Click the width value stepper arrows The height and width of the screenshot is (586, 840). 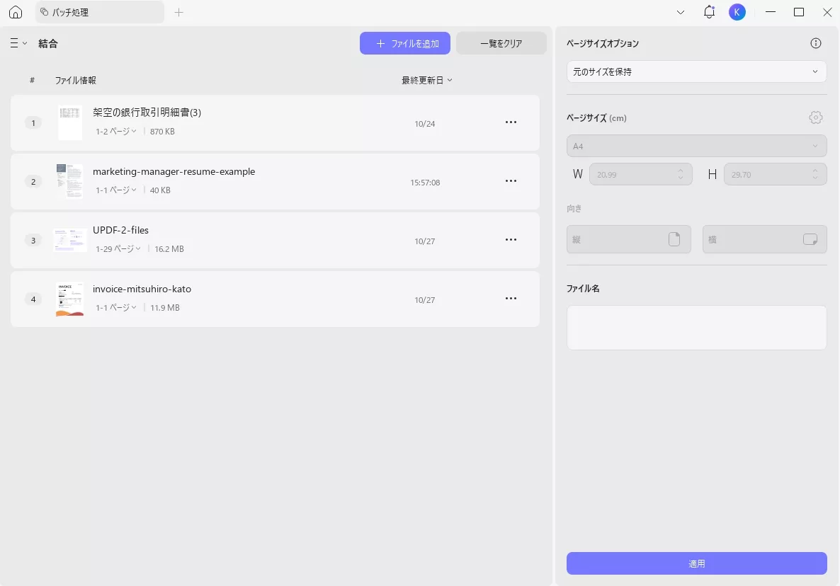click(x=679, y=174)
